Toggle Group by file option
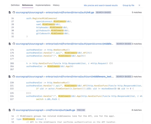 (x=128, y=5)
